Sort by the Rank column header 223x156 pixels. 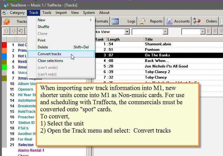pyautogui.click(x=100, y=39)
